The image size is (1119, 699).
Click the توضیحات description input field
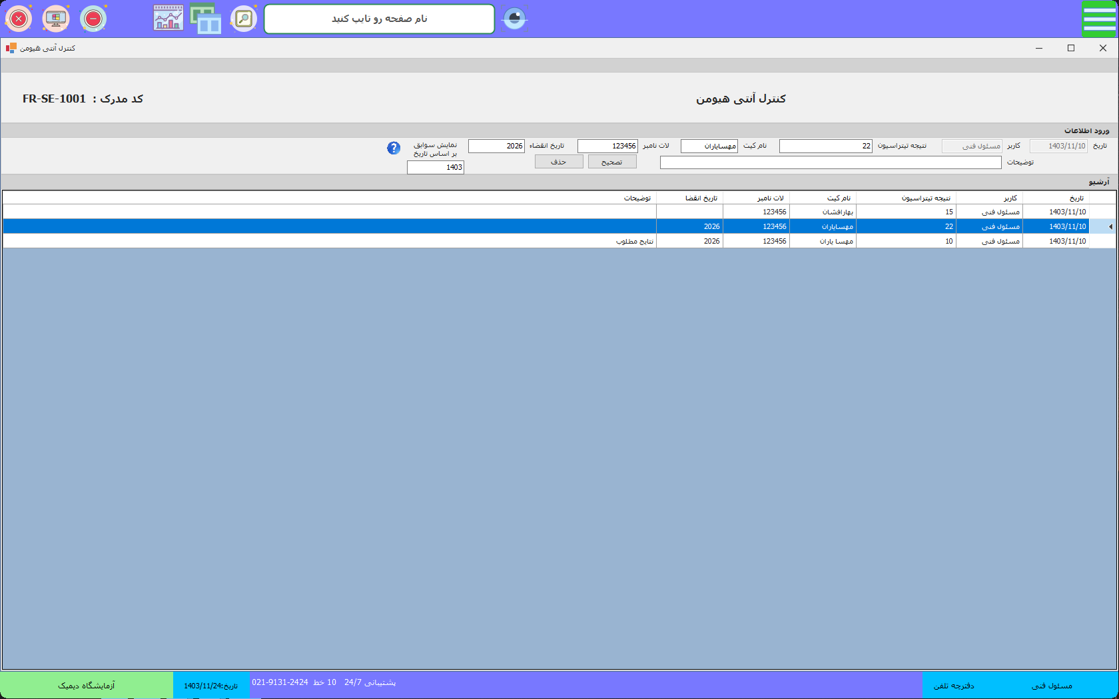(x=830, y=162)
